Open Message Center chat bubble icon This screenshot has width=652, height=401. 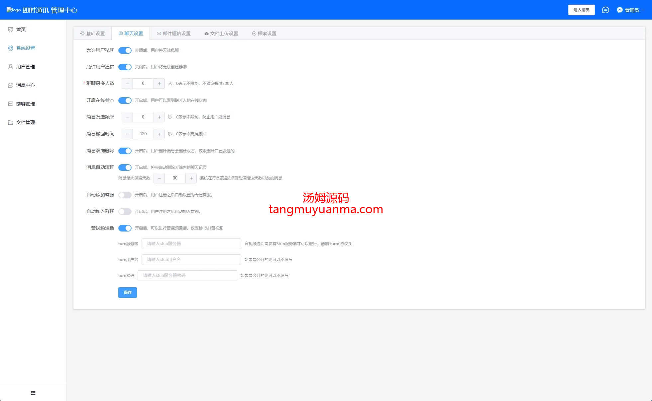tap(11, 85)
